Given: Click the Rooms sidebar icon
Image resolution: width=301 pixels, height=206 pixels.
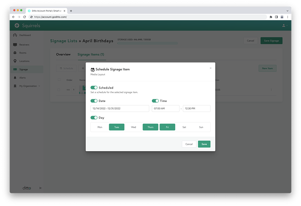Looking at the screenshot, I should (x=15, y=53).
